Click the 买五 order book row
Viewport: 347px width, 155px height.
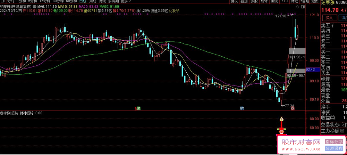pyautogui.click(x=334, y=73)
